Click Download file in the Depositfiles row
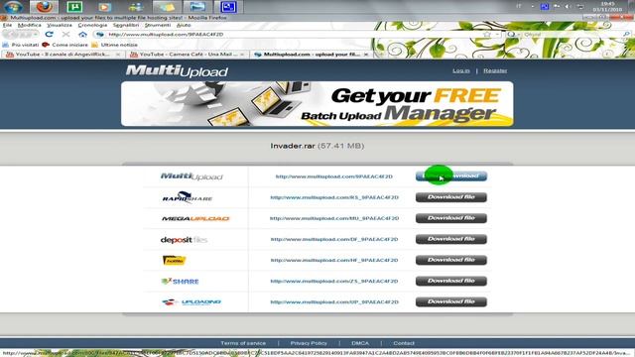635x357 pixels. (x=451, y=239)
